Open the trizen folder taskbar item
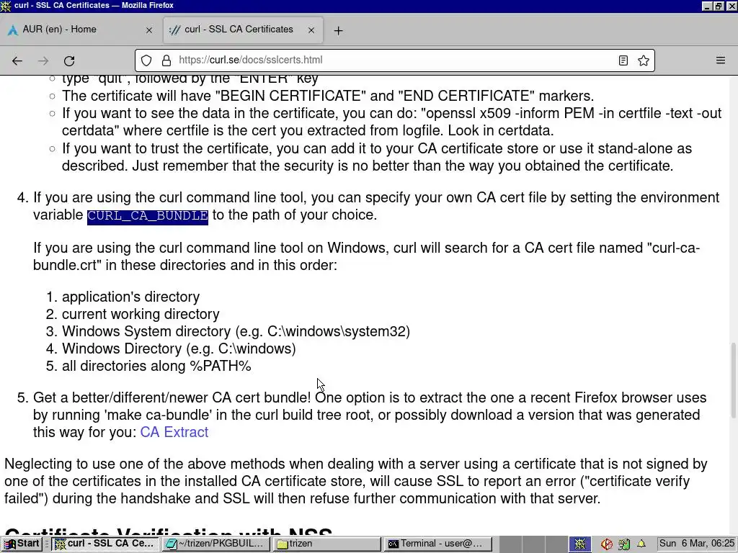This screenshot has width=738, height=553. point(326,544)
